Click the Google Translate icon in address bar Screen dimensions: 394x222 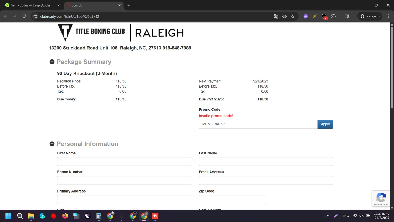coord(276,16)
